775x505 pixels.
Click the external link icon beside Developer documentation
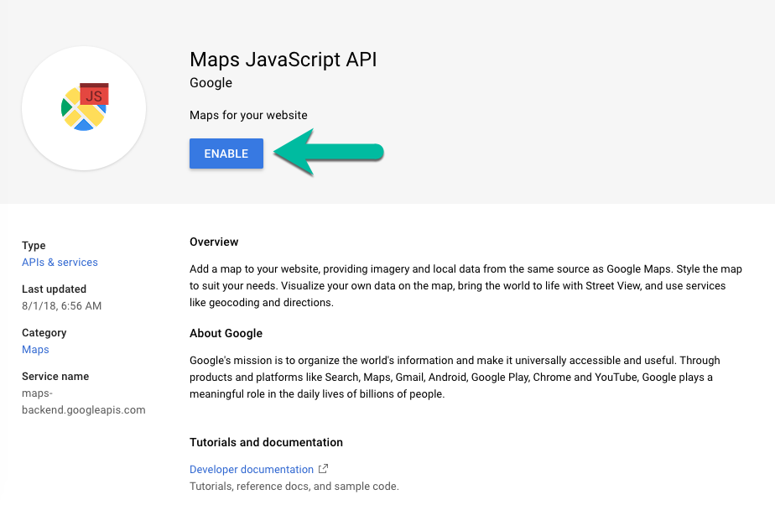pos(323,468)
